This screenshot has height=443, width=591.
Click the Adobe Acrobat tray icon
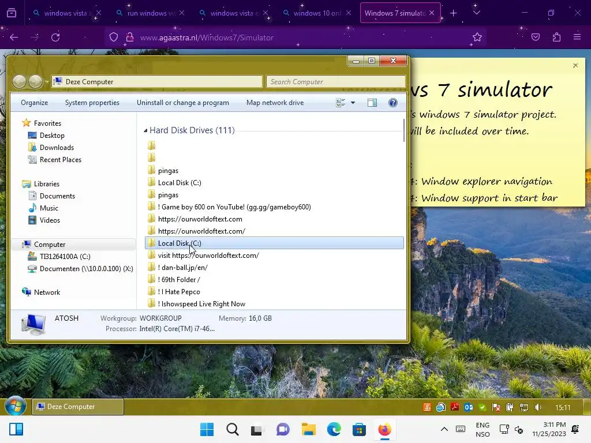coord(455,407)
